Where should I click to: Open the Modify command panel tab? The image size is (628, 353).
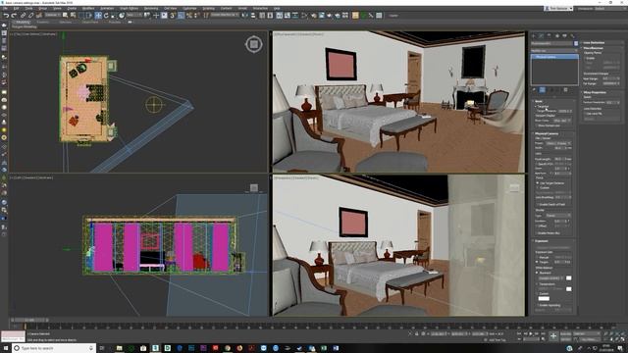(x=542, y=35)
